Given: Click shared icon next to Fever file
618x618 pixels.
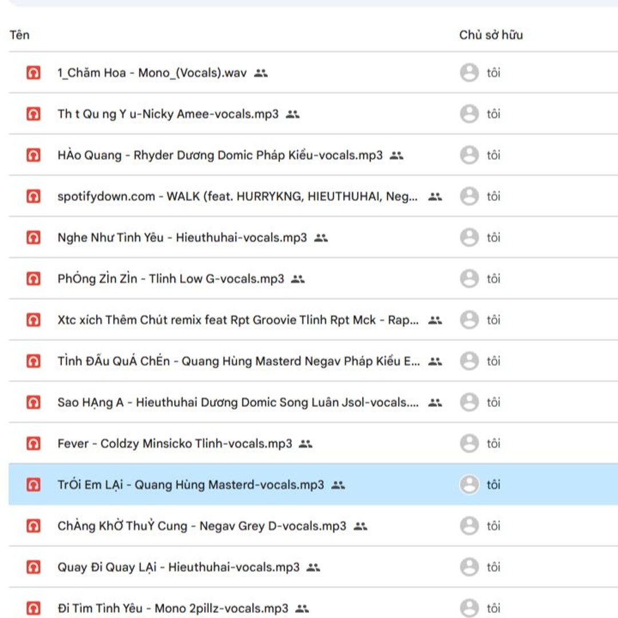Looking at the screenshot, I should tap(306, 443).
